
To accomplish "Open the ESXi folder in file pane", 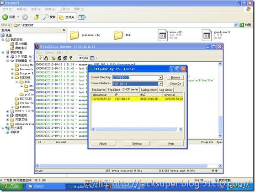I will coord(118,35).
